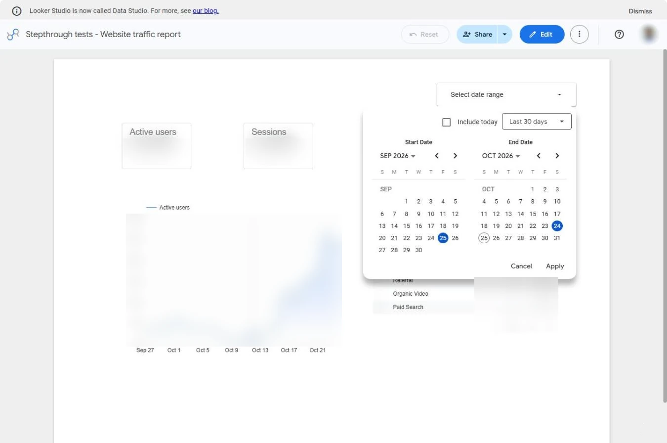Click the Edit button

(542, 35)
